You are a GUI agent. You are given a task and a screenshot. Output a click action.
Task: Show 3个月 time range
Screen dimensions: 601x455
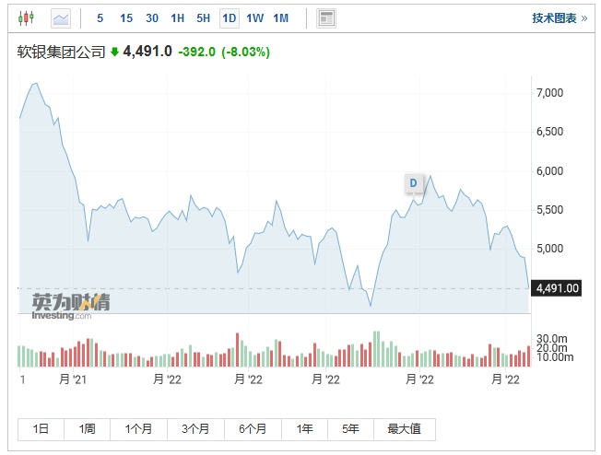pos(195,429)
